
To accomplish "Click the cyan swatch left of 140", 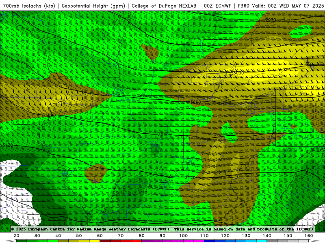I will [x=262, y=241].
